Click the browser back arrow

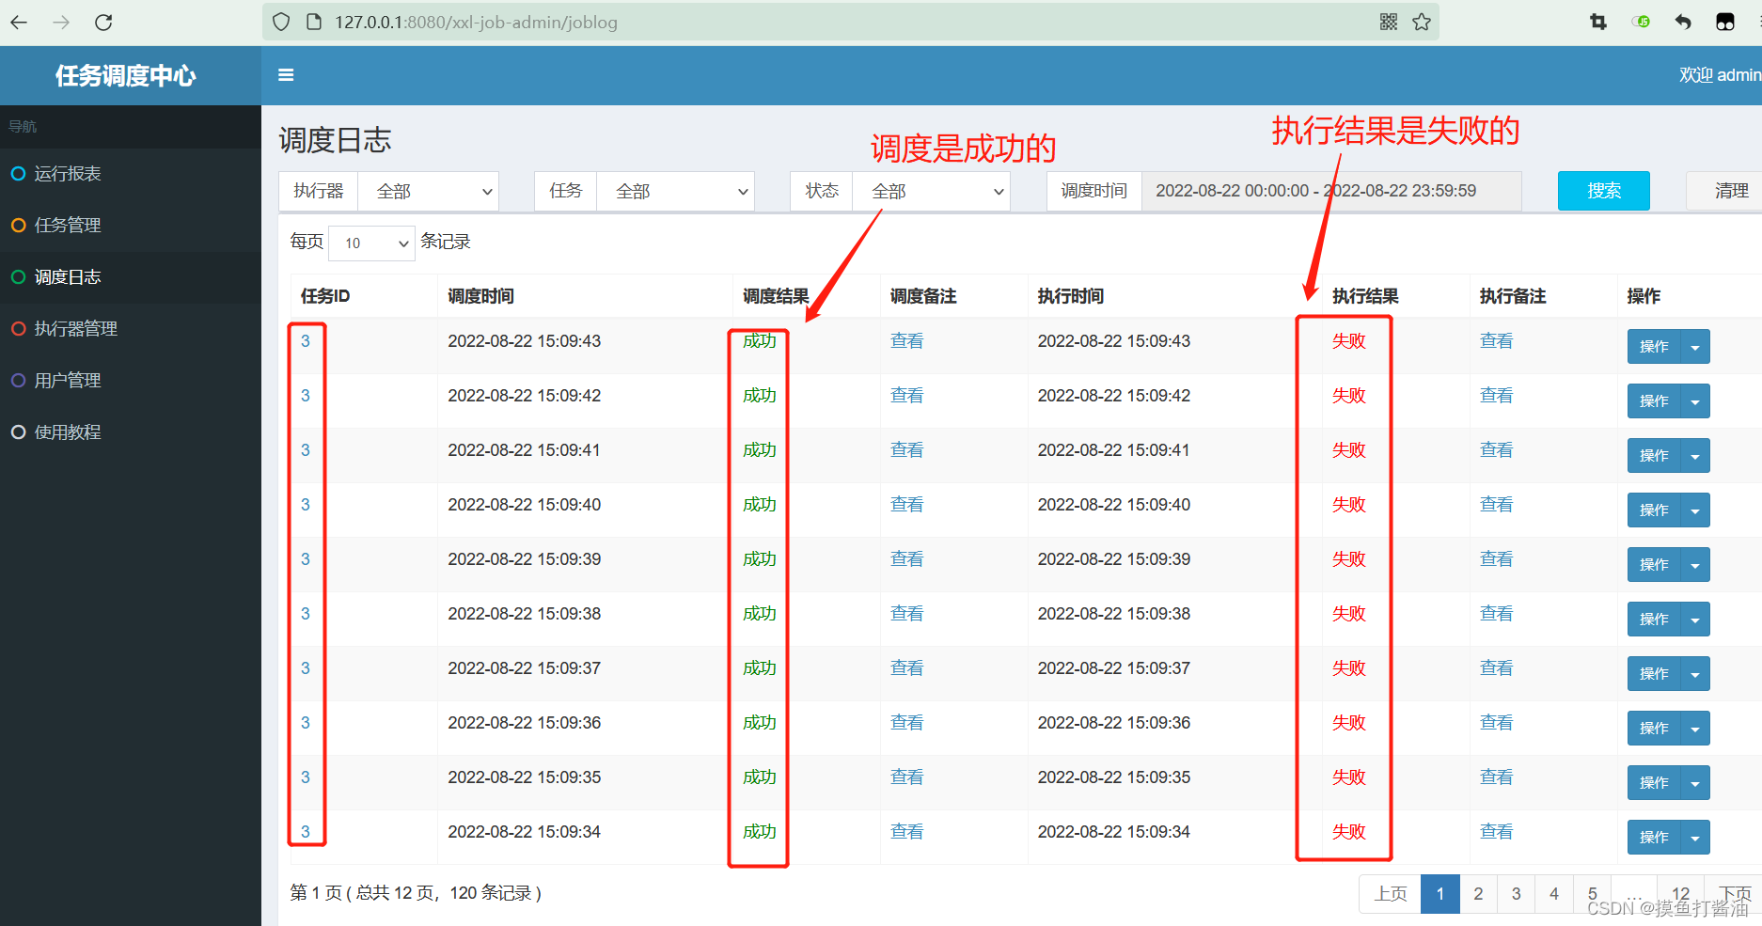point(19,22)
